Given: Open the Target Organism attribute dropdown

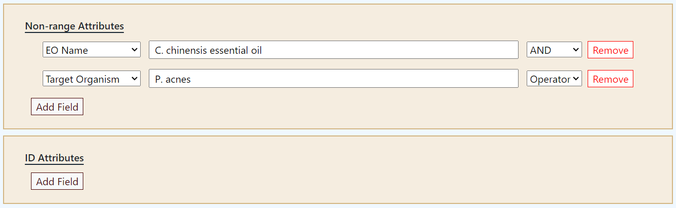Looking at the screenshot, I should (91, 79).
